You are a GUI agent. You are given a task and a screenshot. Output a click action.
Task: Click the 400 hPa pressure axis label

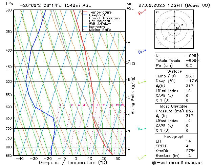point(9,50)
